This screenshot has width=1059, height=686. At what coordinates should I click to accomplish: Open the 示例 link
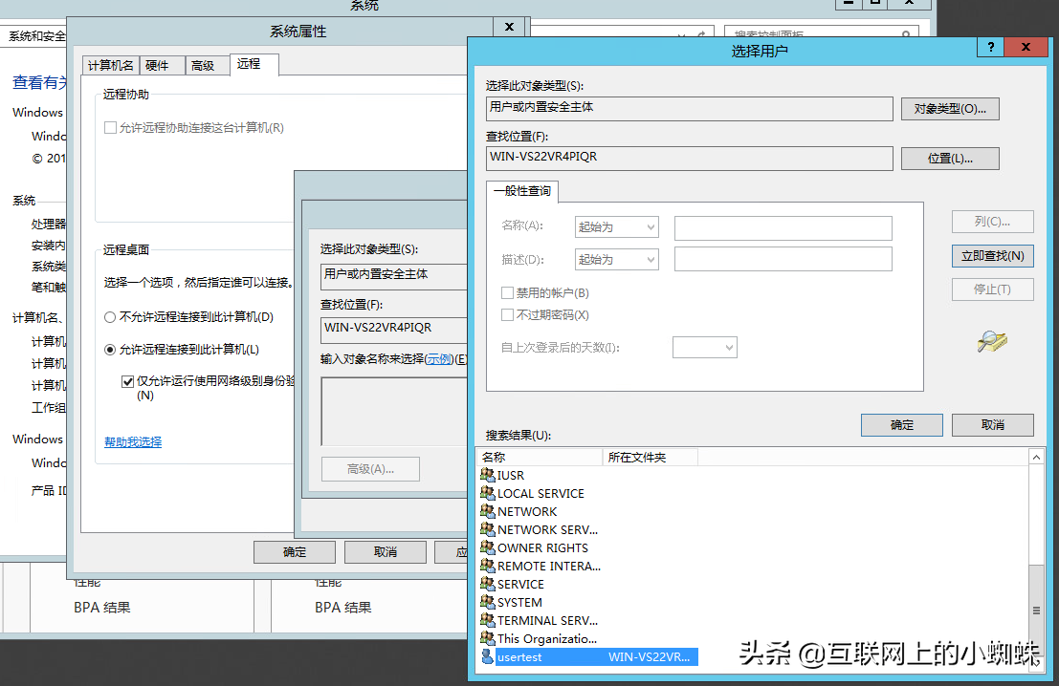(439, 359)
